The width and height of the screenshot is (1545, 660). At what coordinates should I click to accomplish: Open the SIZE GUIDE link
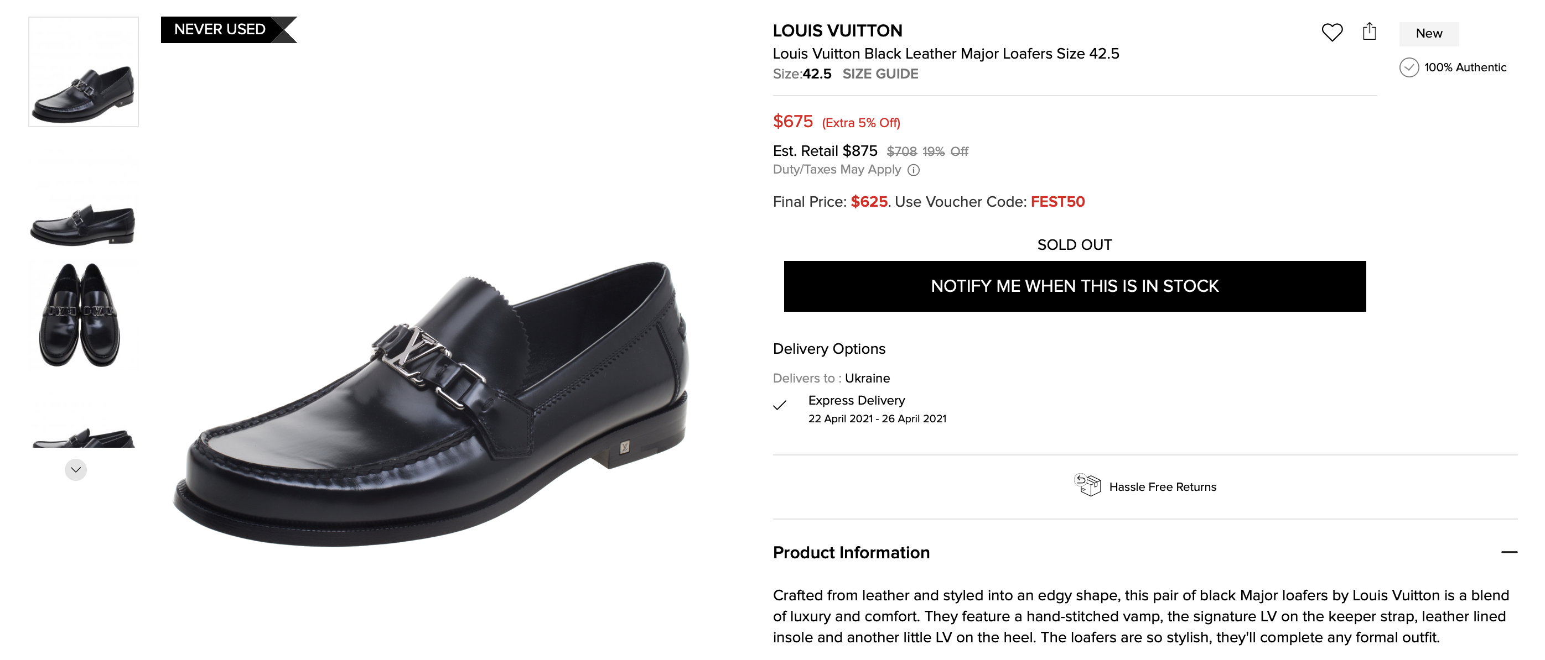point(880,74)
